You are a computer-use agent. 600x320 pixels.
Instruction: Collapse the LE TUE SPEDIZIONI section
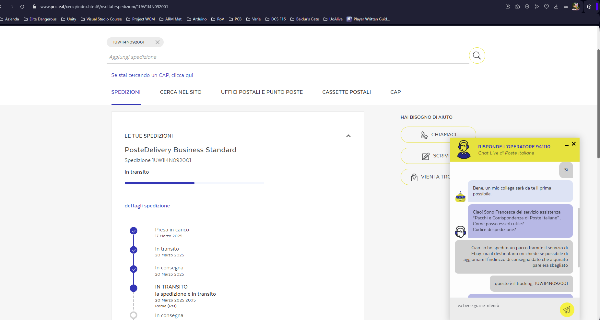pyautogui.click(x=348, y=136)
